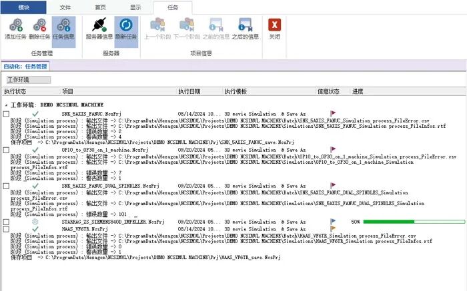Click the HAAS_VF6TR_save.NcsPrj save path line
This screenshot has width=467, height=291.
click(x=145, y=257)
